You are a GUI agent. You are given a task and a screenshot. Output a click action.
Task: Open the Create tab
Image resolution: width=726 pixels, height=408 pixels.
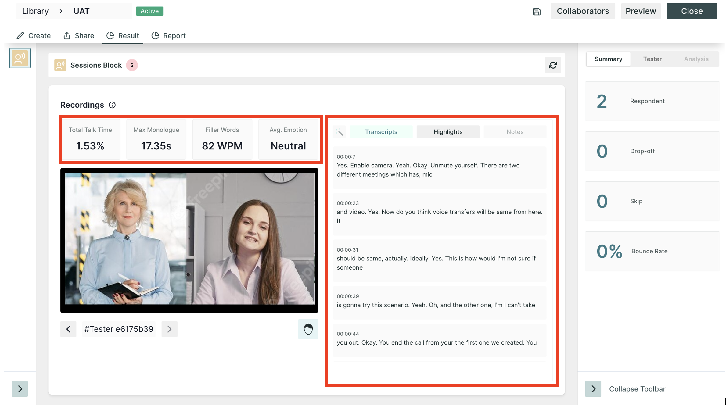[34, 36]
